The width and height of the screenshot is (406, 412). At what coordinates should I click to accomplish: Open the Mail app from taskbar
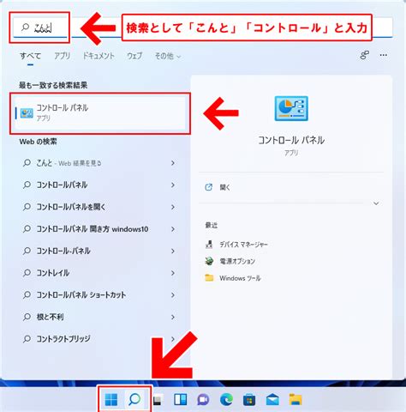272,400
